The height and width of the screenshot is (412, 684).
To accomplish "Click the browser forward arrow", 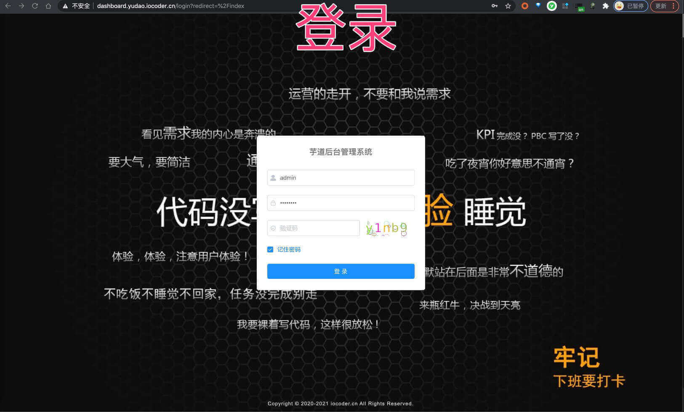I will [x=21, y=6].
